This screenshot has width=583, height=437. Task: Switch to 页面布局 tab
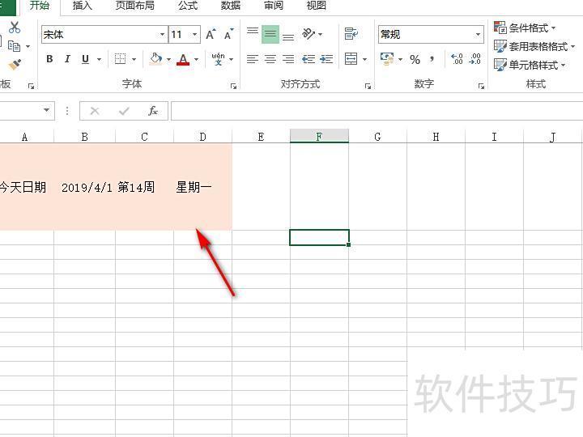135,6
